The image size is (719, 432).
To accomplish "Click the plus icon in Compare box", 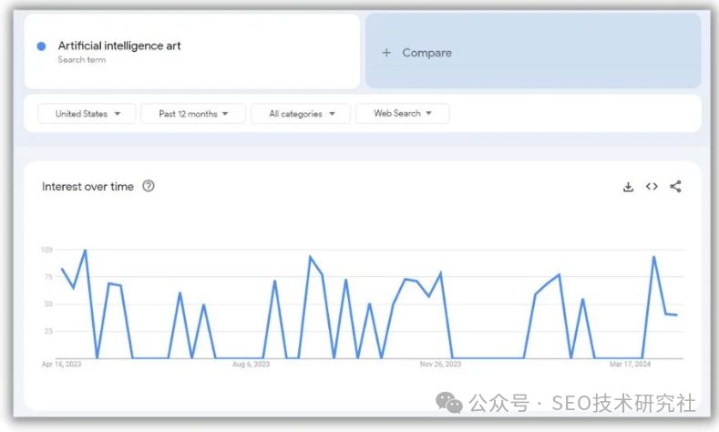I will pyautogui.click(x=386, y=53).
